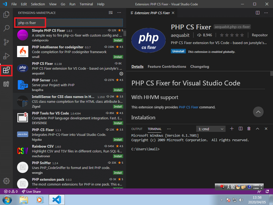Image resolution: width=273 pixels, height=205 pixels.
Task: Open the Terminal menu
Action: point(86,4)
